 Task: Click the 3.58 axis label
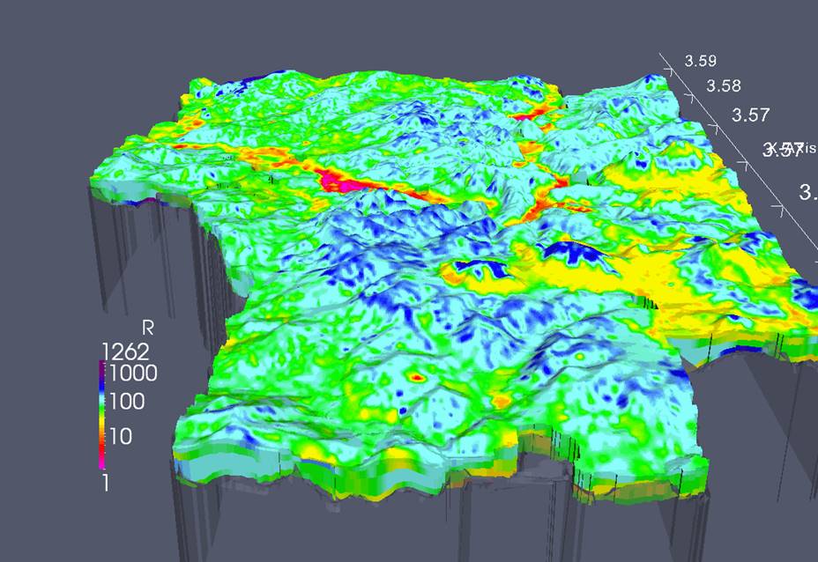(x=724, y=86)
